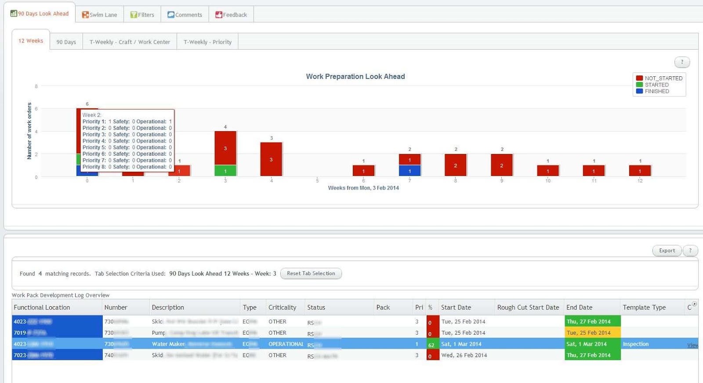Click the NOT_STARTED red legend swatch
The image size is (703, 383).
coord(639,78)
